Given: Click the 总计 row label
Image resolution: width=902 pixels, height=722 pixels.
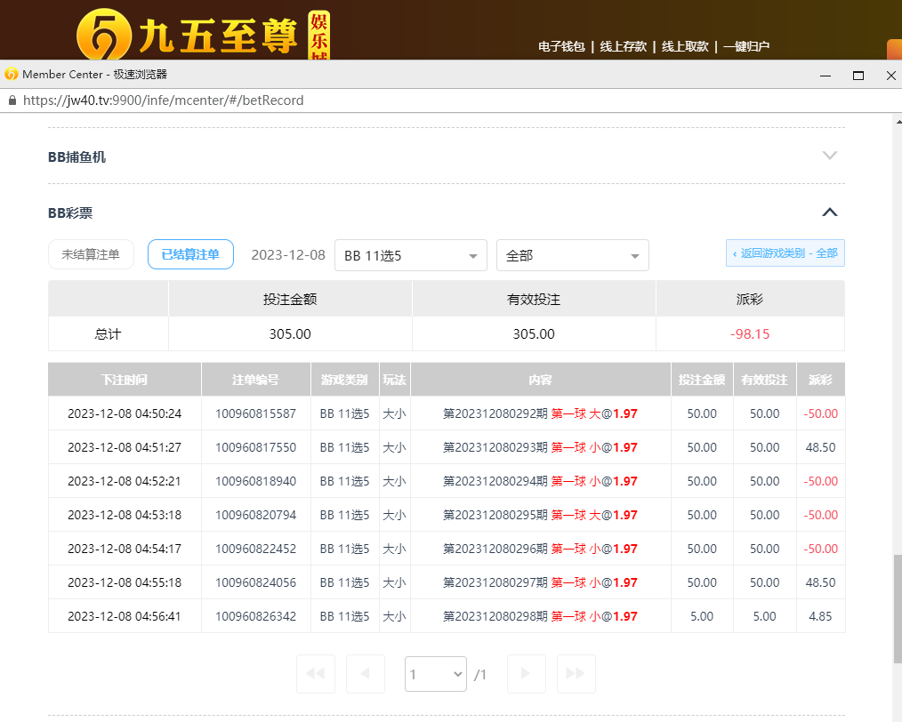Looking at the screenshot, I should pos(108,334).
